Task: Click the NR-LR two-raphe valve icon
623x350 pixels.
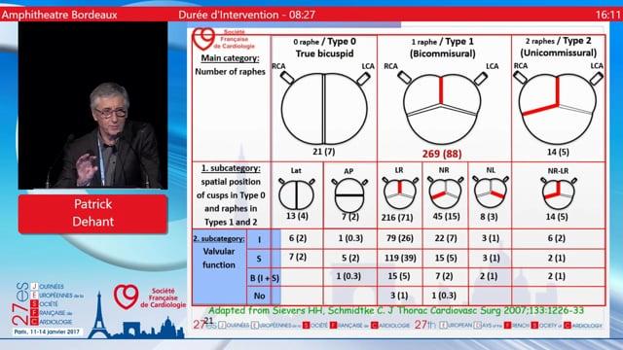Action: point(558,192)
